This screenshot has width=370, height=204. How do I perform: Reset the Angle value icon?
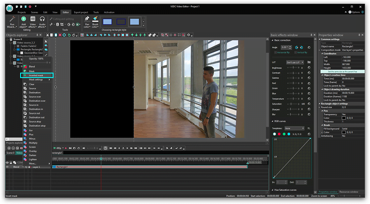(309, 47)
